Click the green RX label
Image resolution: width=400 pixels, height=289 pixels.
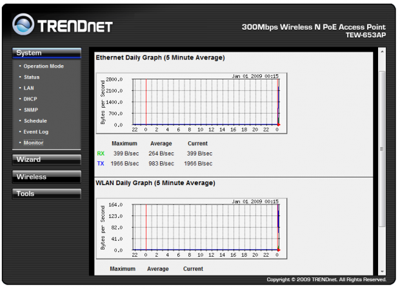pyautogui.click(x=101, y=154)
